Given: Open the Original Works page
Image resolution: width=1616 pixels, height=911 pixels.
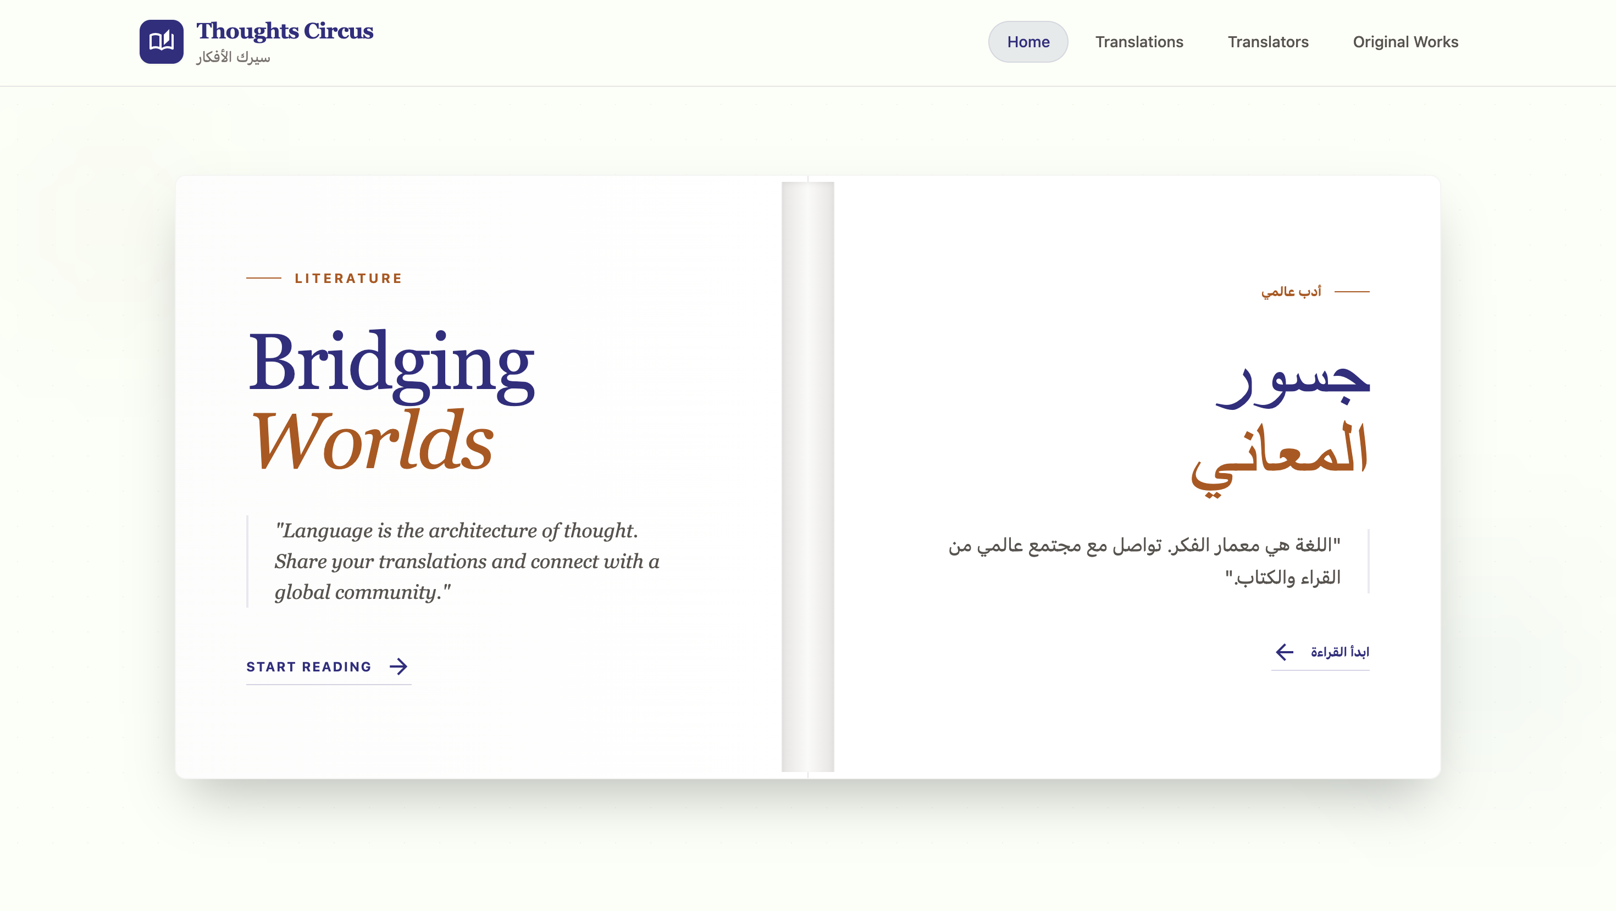Looking at the screenshot, I should point(1405,41).
